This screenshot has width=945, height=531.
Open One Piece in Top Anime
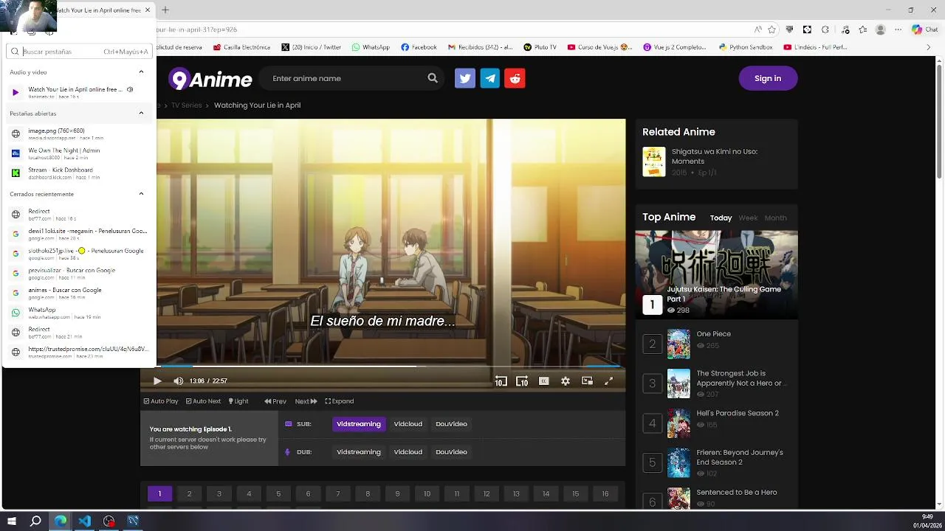pyautogui.click(x=713, y=334)
